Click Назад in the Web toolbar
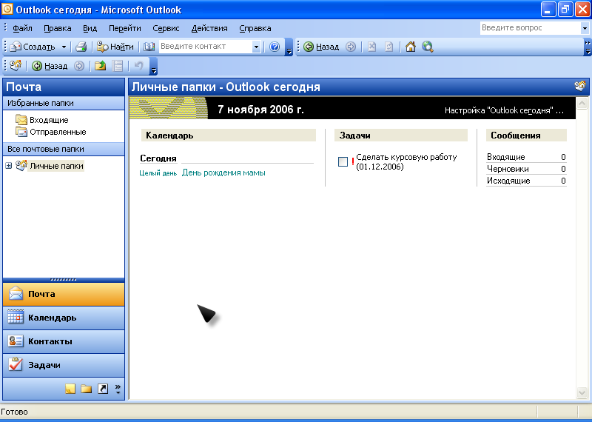This screenshot has height=422, width=592. click(x=321, y=47)
